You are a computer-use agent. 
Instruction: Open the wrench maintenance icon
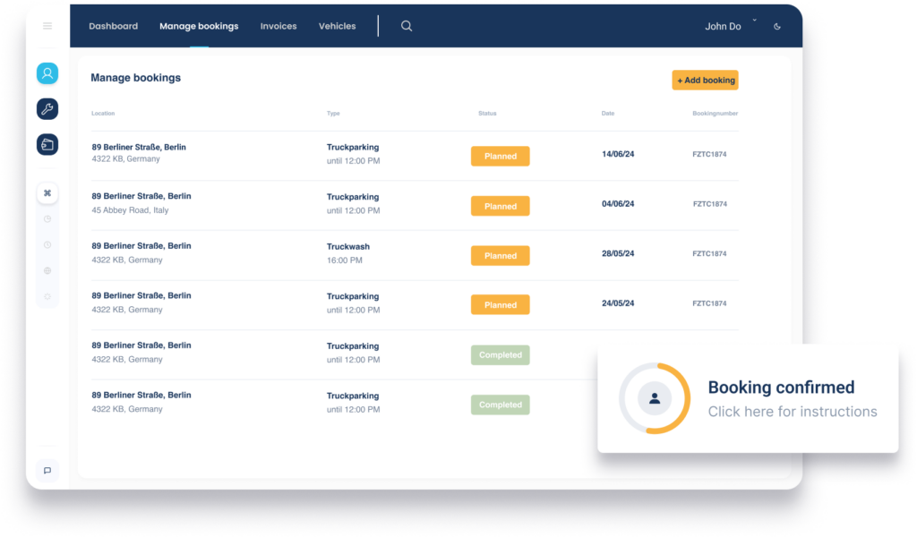tap(47, 109)
